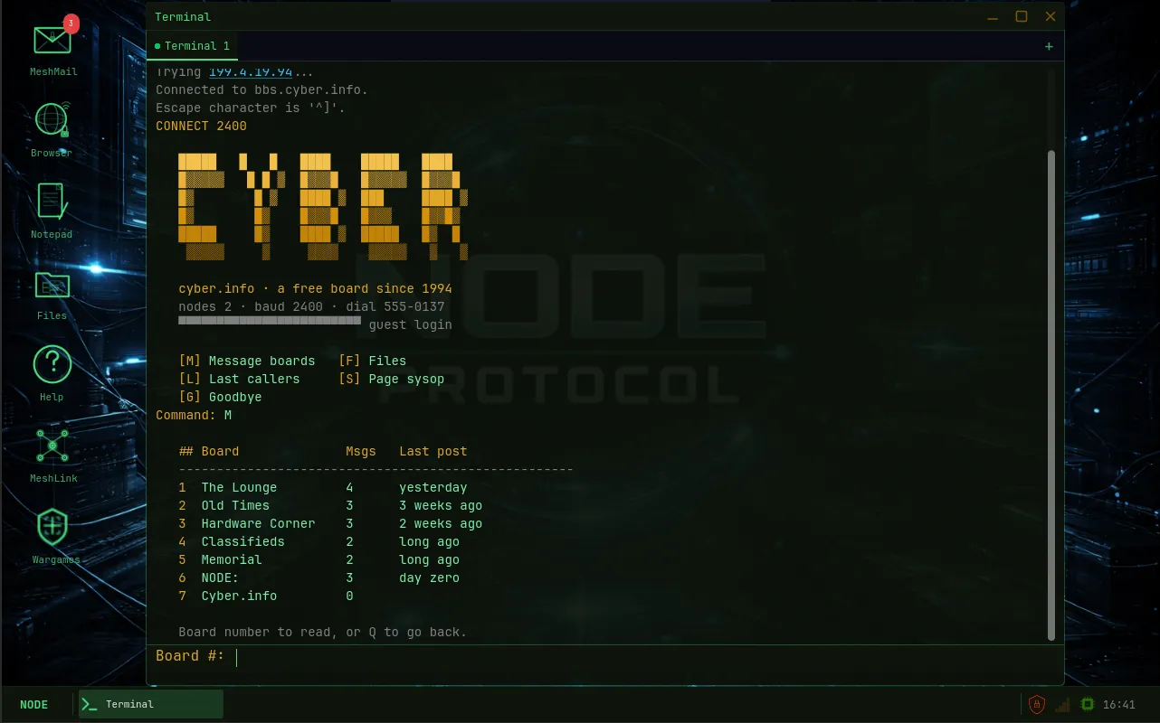Open the Notepad desktop icon
This screenshot has height=723, width=1160.
(52, 211)
